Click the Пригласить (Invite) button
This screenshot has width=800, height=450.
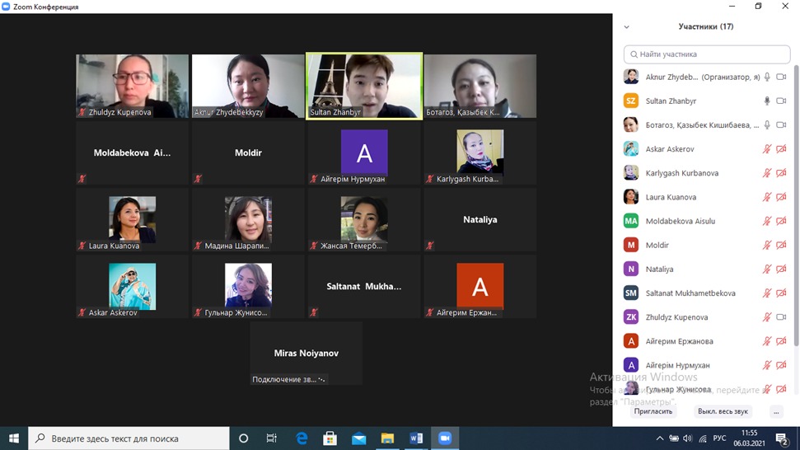point(653,411)
